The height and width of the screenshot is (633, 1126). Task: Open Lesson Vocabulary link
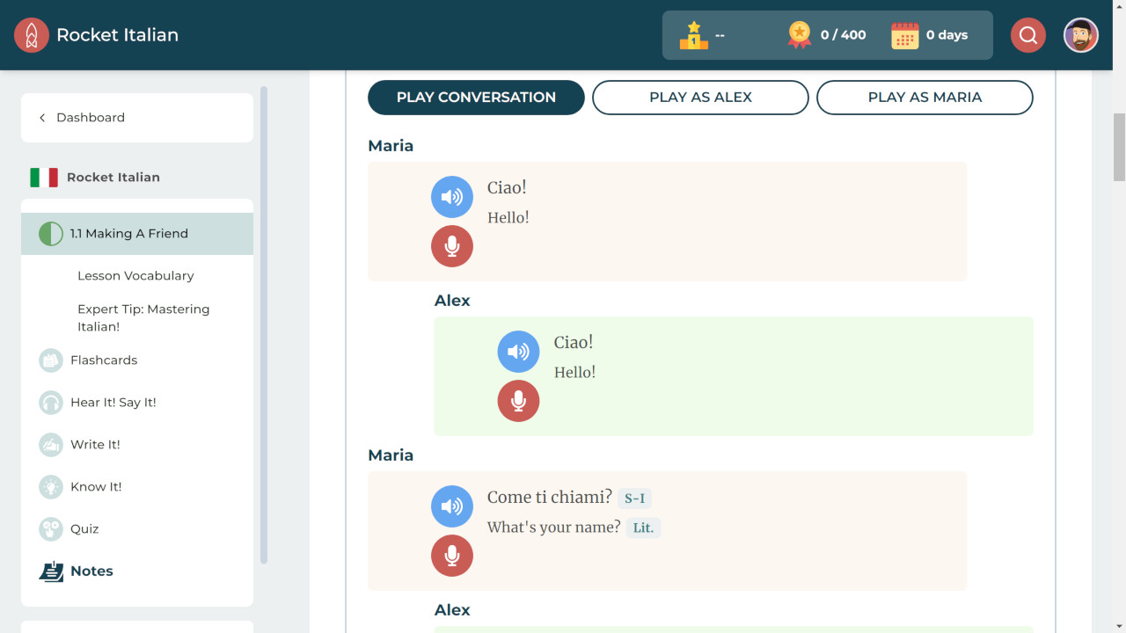coord(135,276)
